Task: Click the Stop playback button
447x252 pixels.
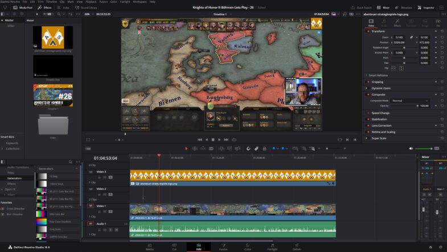Action: click(213, 139)
